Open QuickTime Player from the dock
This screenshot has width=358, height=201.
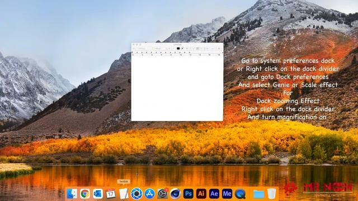[240, 194]
